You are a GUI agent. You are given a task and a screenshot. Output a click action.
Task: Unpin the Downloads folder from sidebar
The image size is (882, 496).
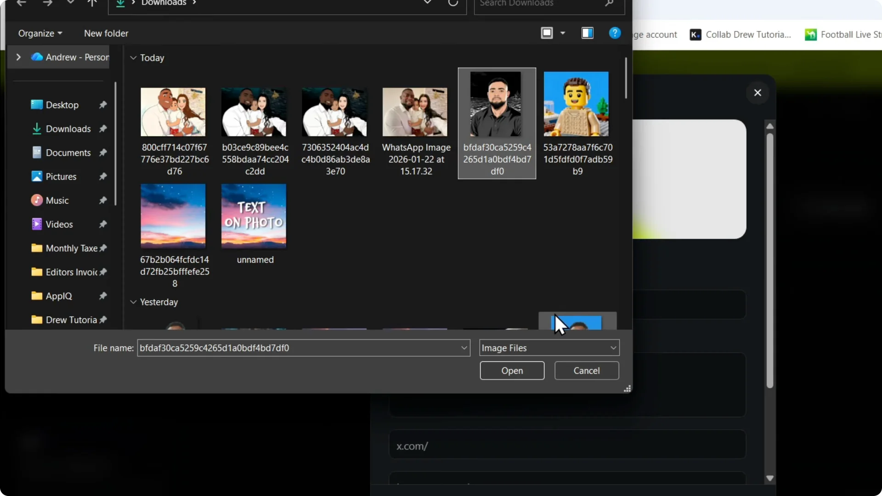pyautogui.click(x=104, y=129)
